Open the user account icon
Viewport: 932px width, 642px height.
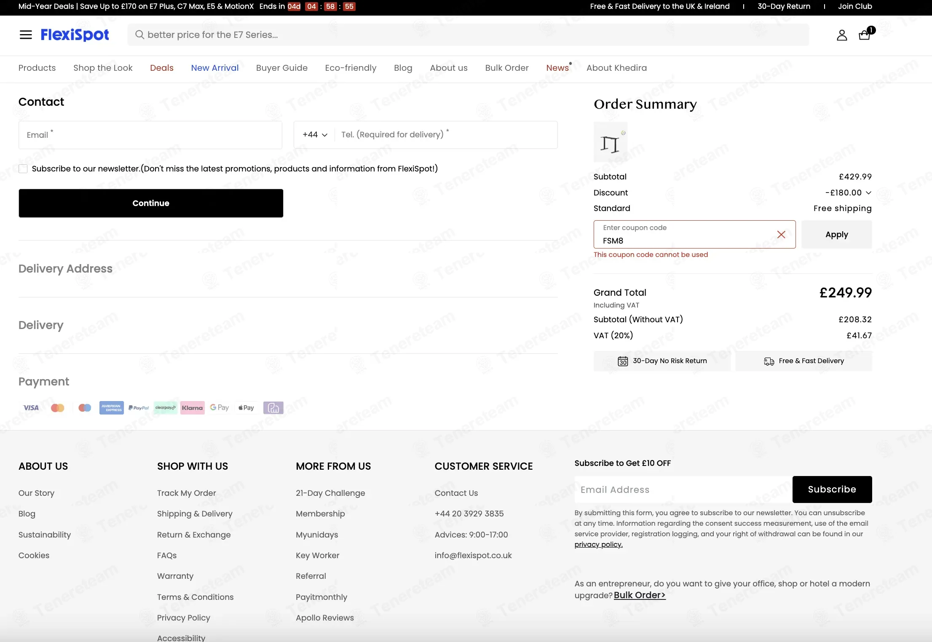tap(842, 35)
